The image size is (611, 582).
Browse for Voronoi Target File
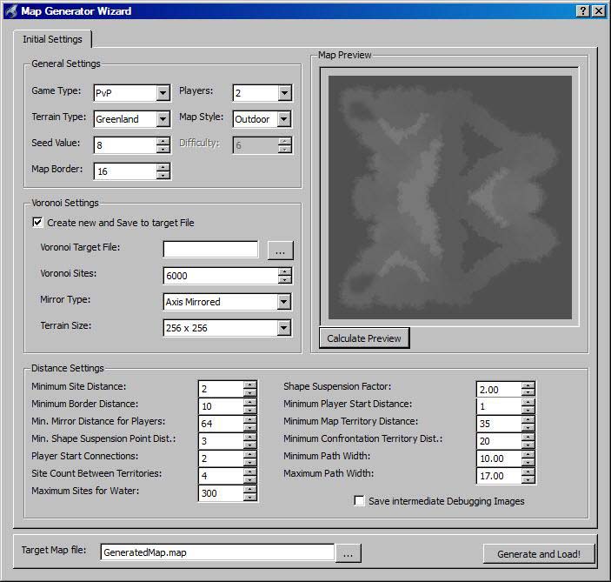(280, 251)
